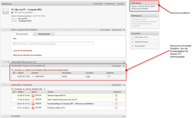Click the yellow icon of ticket 100338
The image size is (195, 118).
[x=33, y=100]
